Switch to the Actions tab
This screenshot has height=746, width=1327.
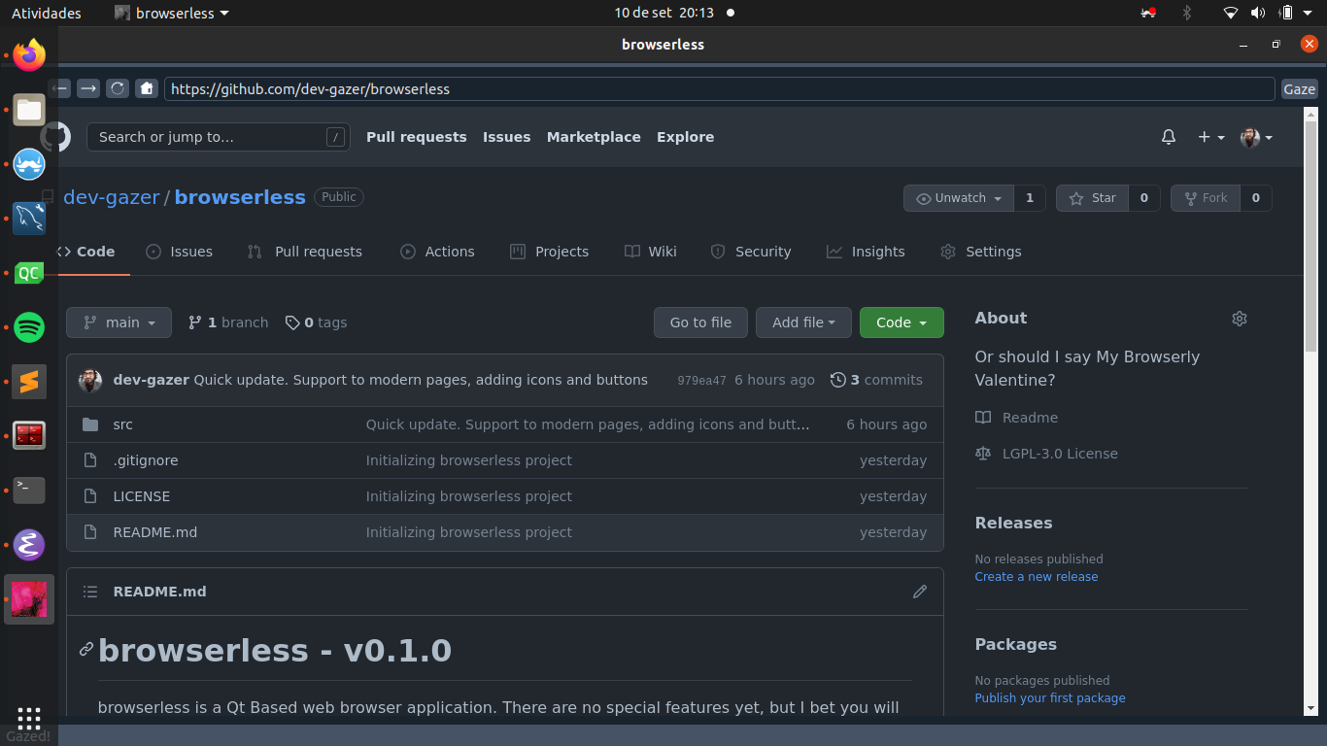pyautogui.click(x=437, y=252)
